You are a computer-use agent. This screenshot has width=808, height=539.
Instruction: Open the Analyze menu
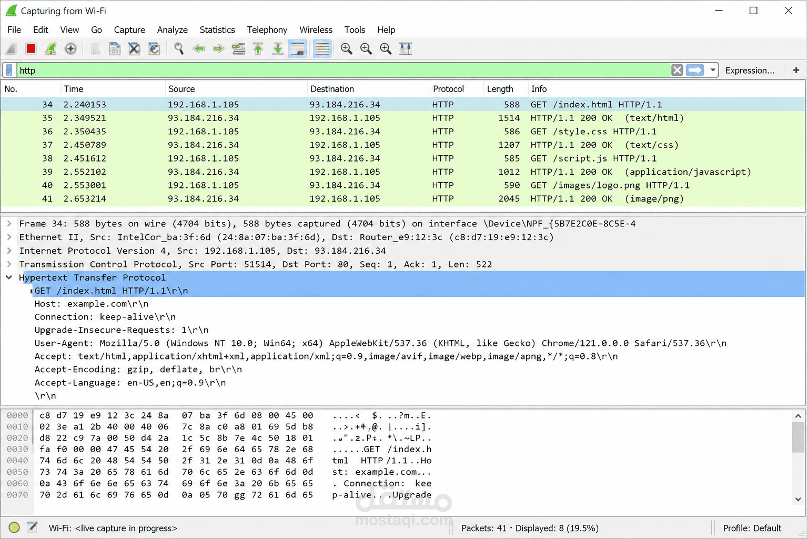[x=173, y=30]
